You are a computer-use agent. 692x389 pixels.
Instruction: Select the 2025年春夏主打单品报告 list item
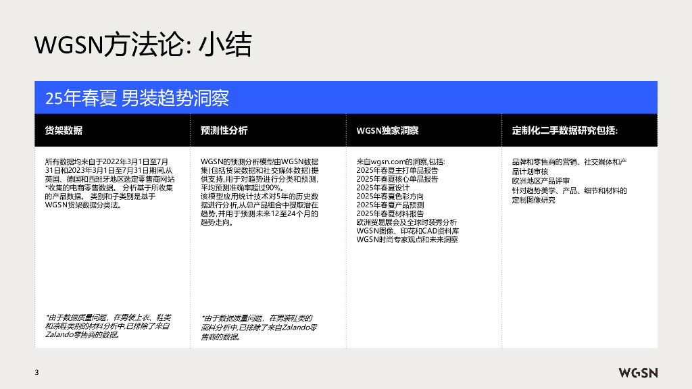click(397, 171)
